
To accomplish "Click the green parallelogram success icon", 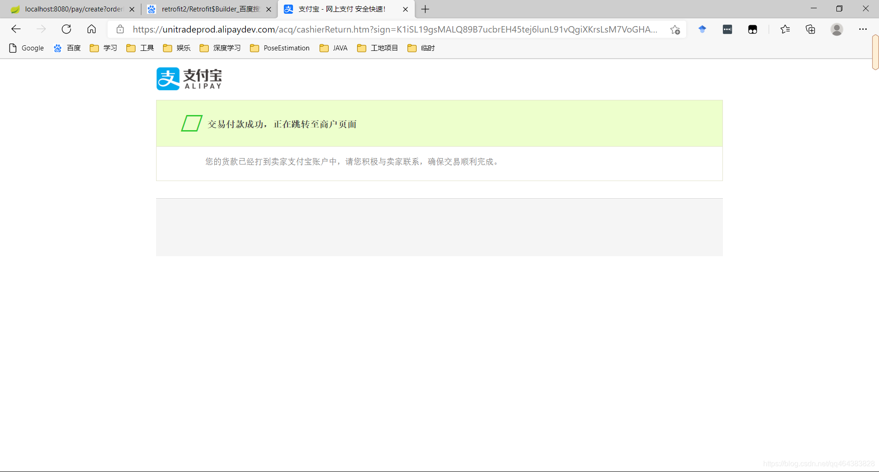I will point(192,123).
